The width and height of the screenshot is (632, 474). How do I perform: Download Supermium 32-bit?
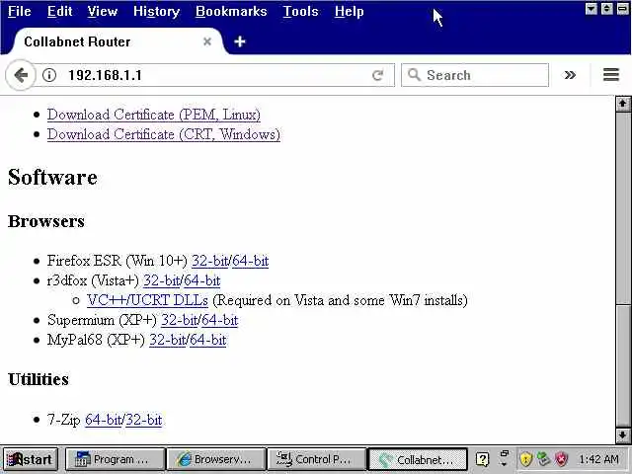(x=180, y=320)
